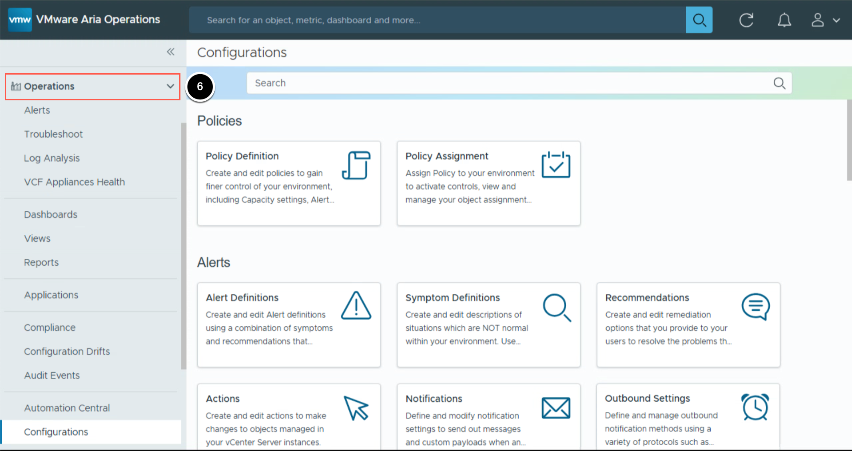Click the Policy Definition scroll icon
This screenshot has height=451, width=852.
[x=356, y=165]
